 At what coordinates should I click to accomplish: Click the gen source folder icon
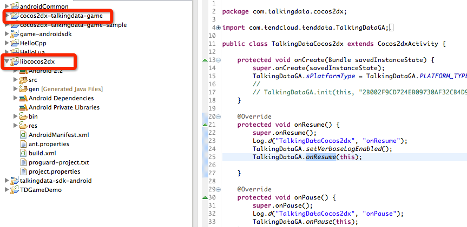click(x=23, y=89)
